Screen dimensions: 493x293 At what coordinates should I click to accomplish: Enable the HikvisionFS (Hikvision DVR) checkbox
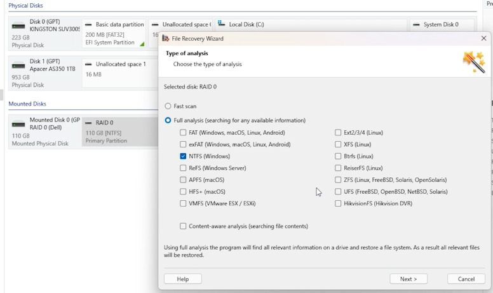pyautogui.click(x=338, y=203)
